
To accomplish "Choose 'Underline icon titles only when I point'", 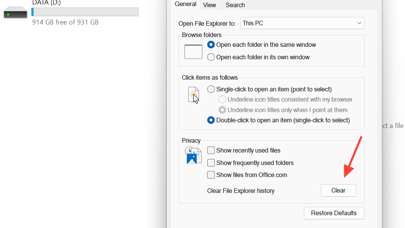I will (222, 110).
